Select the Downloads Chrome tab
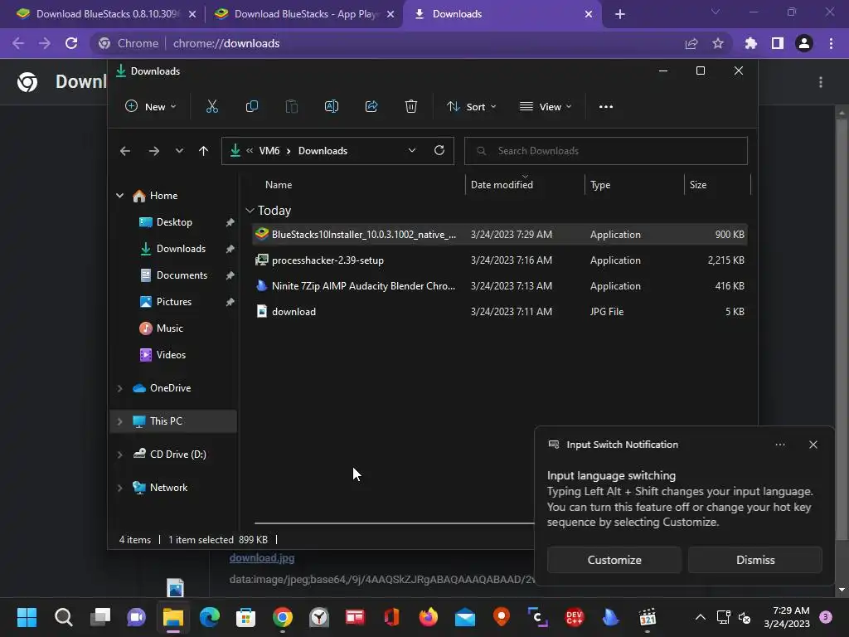Screen dimensions: 849x637 [502, 14]
